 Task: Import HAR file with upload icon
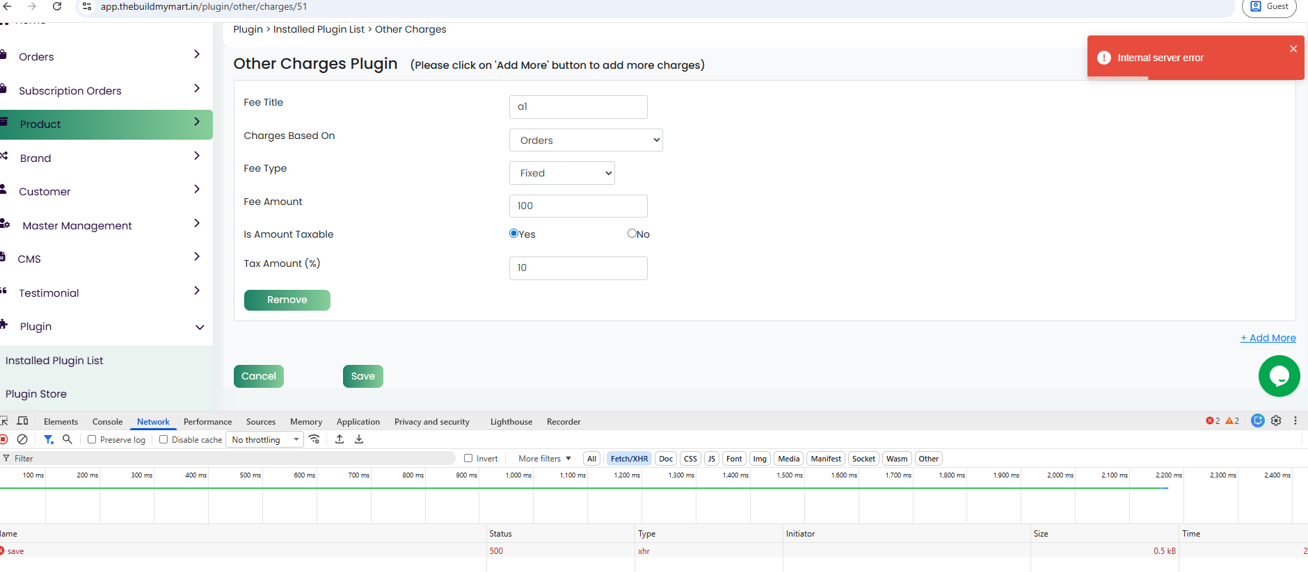[x=340, y=439]
